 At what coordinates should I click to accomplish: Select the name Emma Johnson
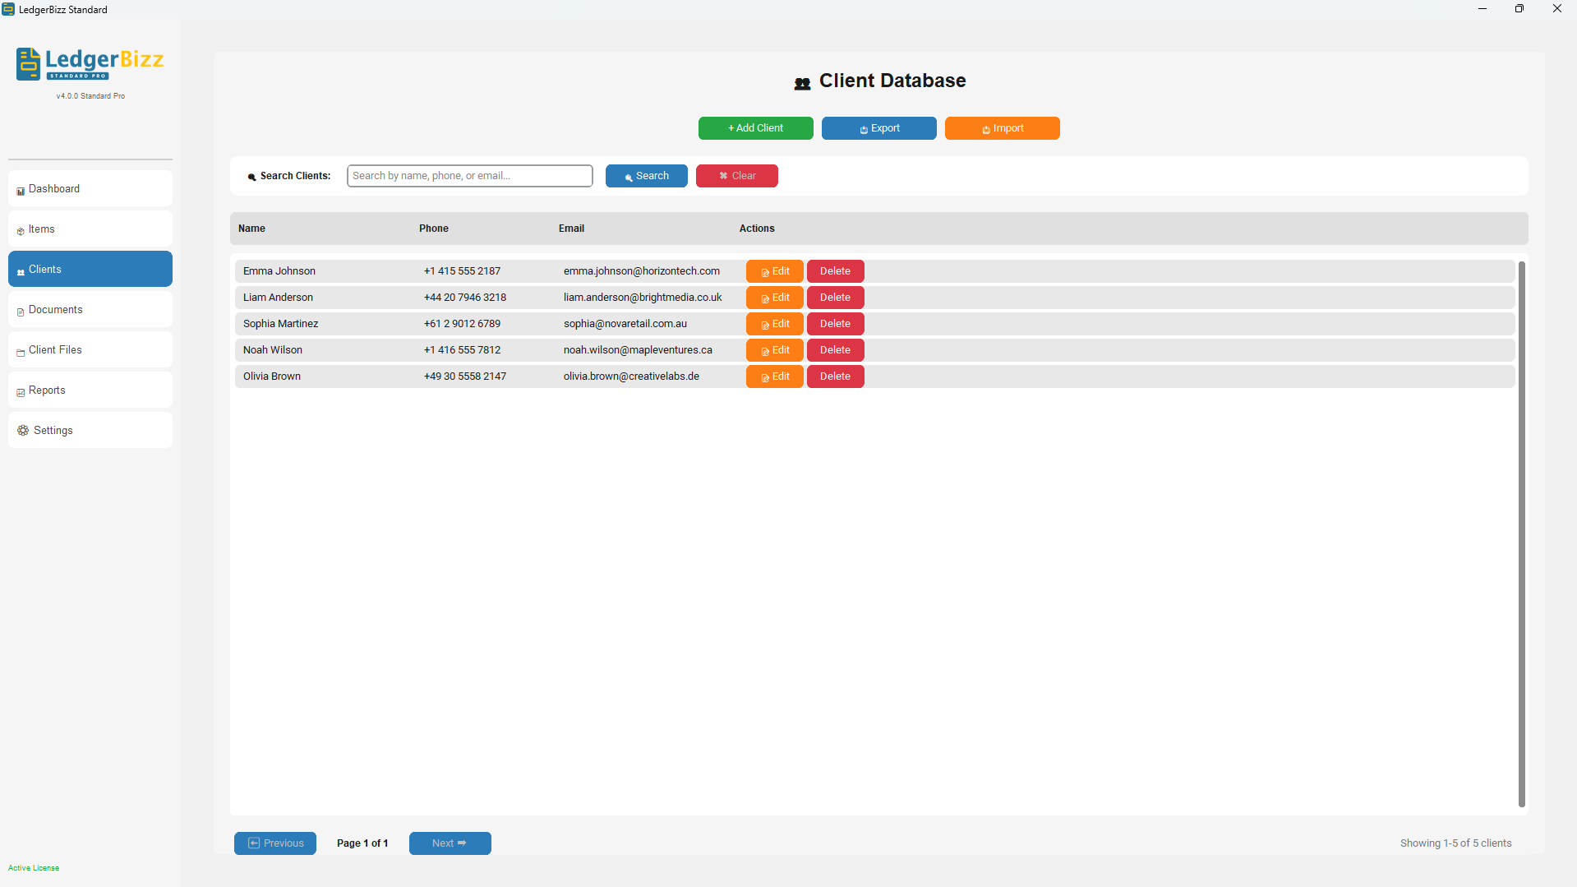[x=279, y=271]
